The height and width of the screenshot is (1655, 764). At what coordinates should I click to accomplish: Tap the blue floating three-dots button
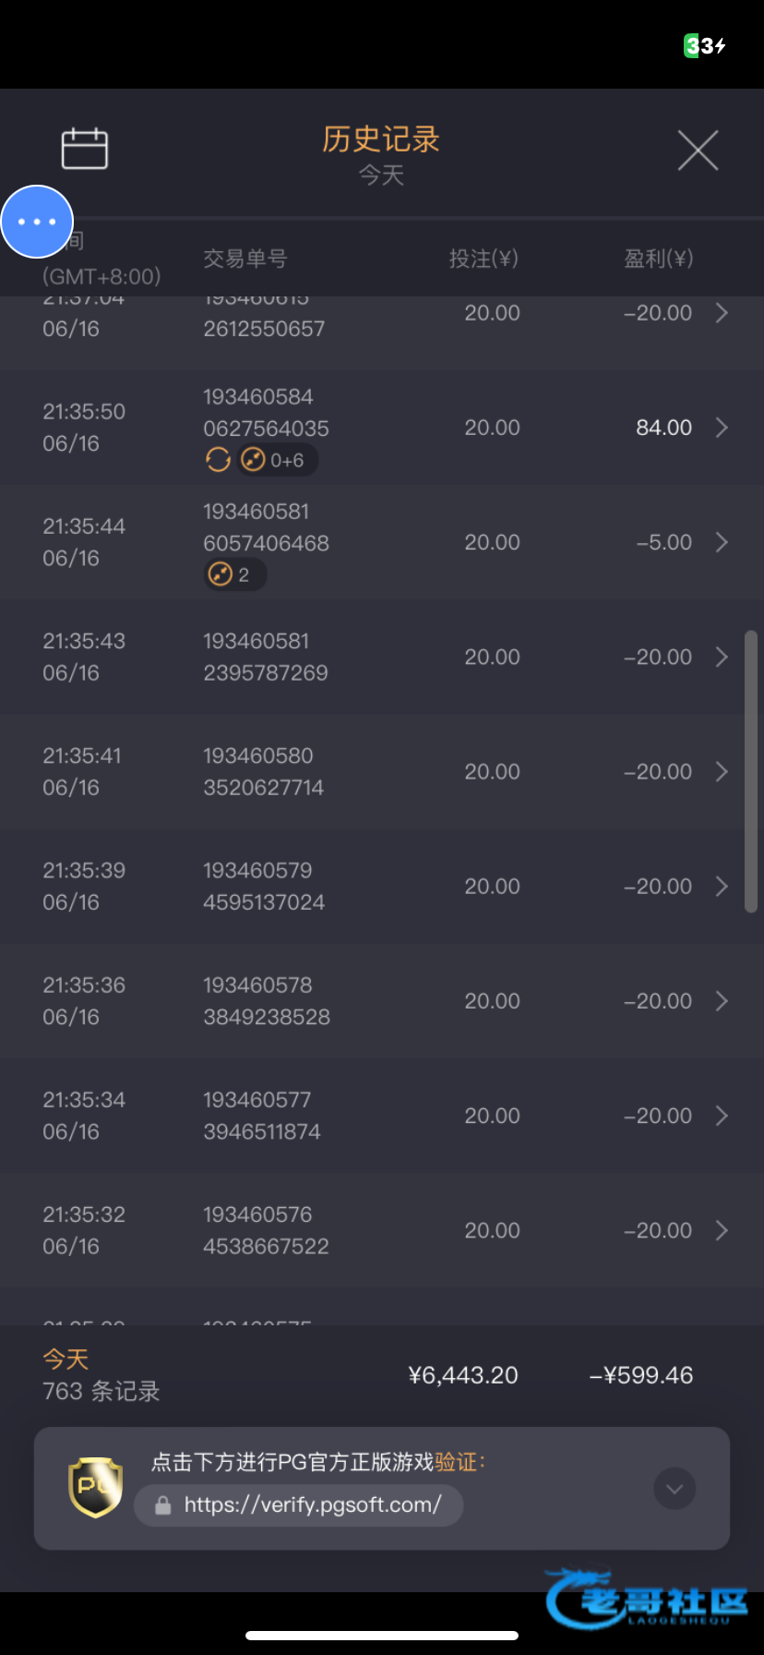[37, 222]
